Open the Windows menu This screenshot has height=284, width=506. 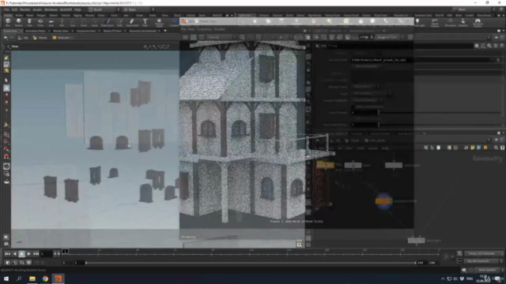51,9
